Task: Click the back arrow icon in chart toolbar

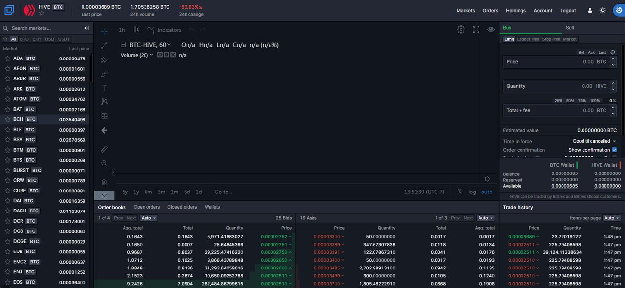Action: click(104, 130)
